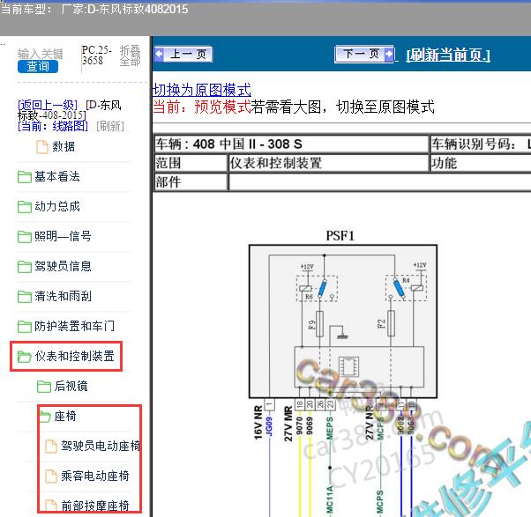Open the 前部按摩座椅 diagram

[95, 506]
